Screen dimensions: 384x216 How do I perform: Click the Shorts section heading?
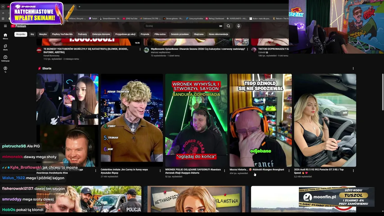coord(47,68)
